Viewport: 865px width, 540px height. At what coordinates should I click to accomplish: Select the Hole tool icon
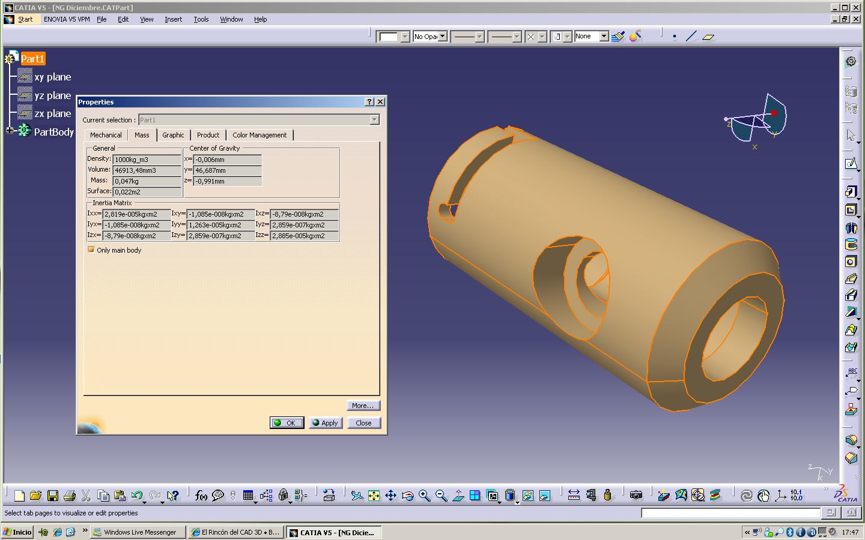click(851, 262)
